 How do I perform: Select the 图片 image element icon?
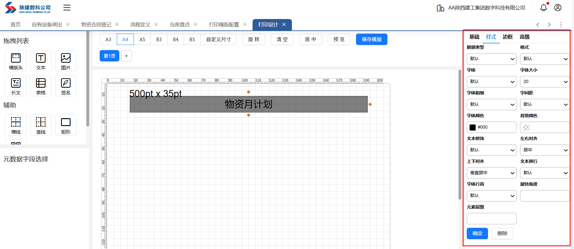coord(66,61)
